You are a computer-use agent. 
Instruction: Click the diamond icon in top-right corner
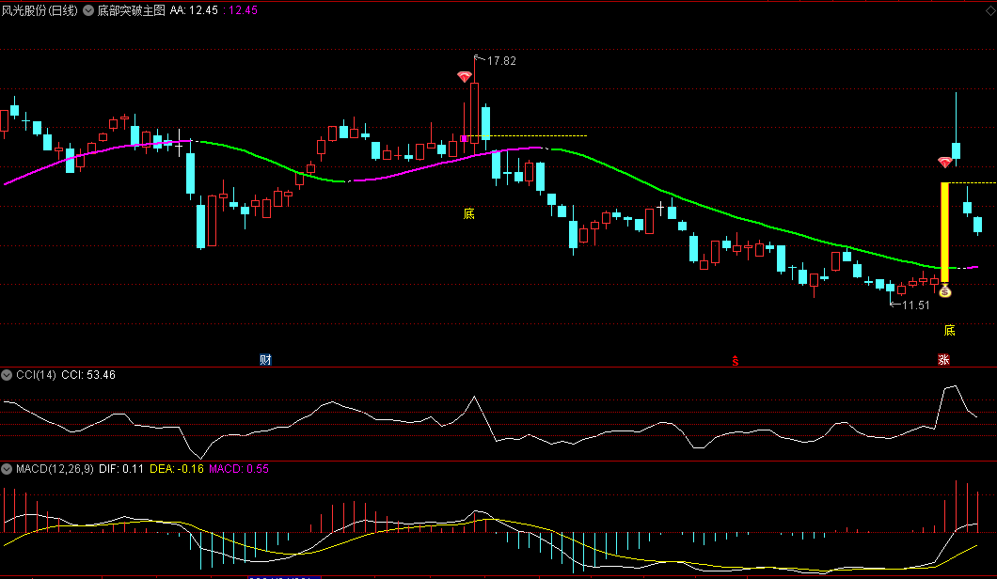click(990, 10)
